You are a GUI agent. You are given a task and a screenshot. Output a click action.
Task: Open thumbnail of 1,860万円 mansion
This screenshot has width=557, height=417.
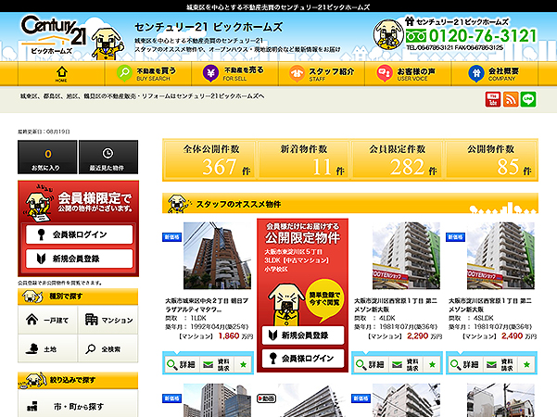point(217,256)
